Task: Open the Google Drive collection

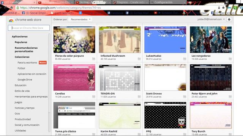Action: 25,80
